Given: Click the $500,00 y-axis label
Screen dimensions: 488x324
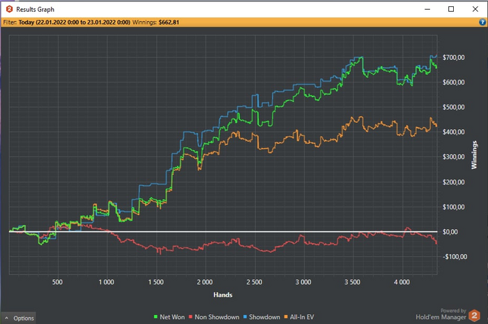Looking at the screenshot, I should click(x=453, y=108).
